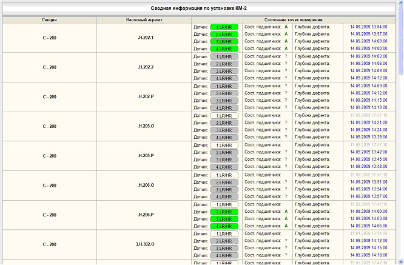
Task: Click scrollbar up arrow
Action: click(x=400, y=4)
